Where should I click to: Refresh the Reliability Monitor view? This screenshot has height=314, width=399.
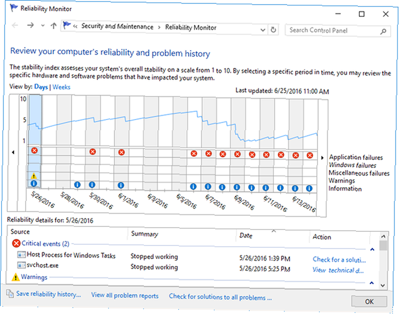tap(273, 30)
